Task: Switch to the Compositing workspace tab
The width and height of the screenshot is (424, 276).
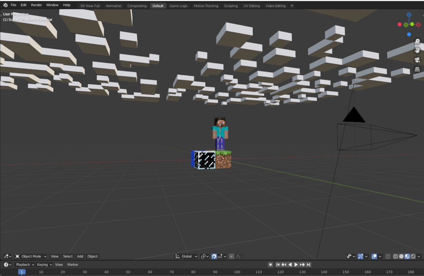Action: [x=137, y=6]
